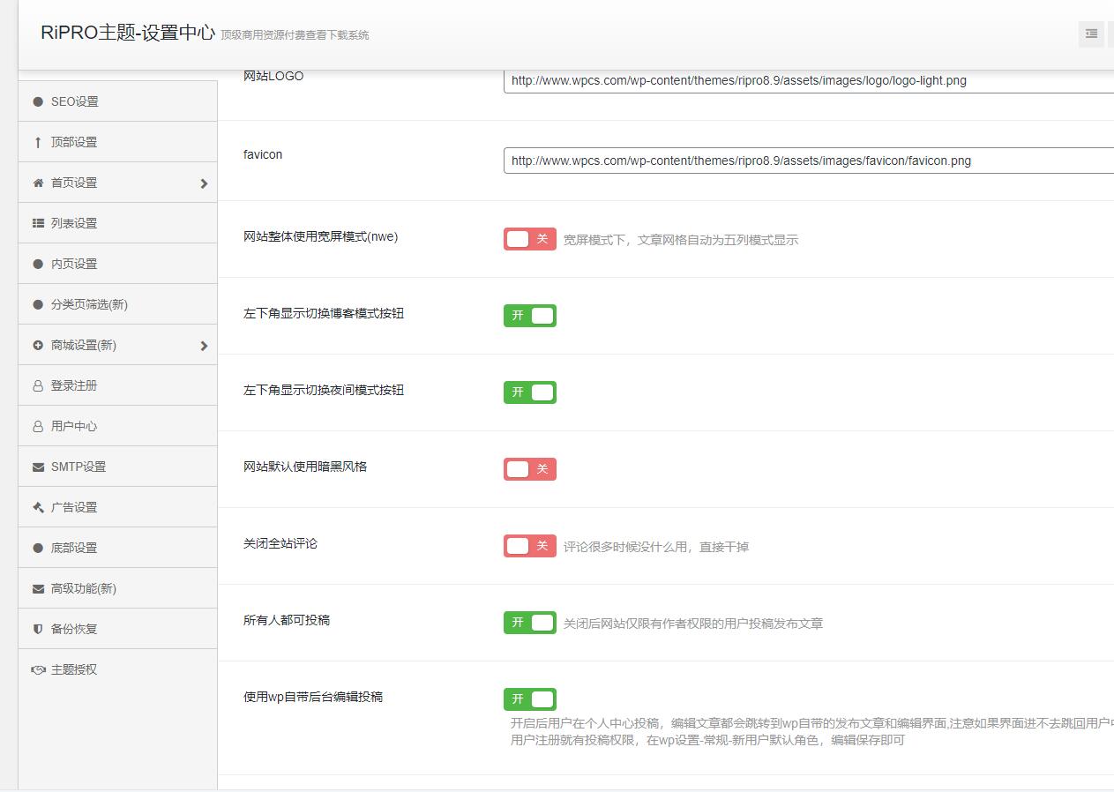Viewport: 1114px width, 792px height.
Task: Click the 网站LOGO URL input field
Action: 807,80
